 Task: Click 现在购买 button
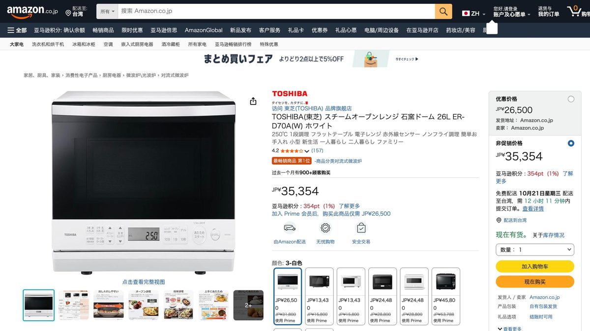tap(535, 281)
